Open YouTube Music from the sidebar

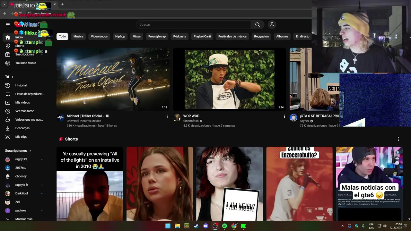26,63
